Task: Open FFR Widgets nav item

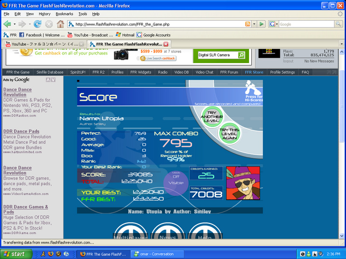Action: coord(140,72)
